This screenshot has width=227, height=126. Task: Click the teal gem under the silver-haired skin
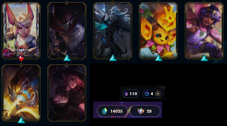[113, 58]
